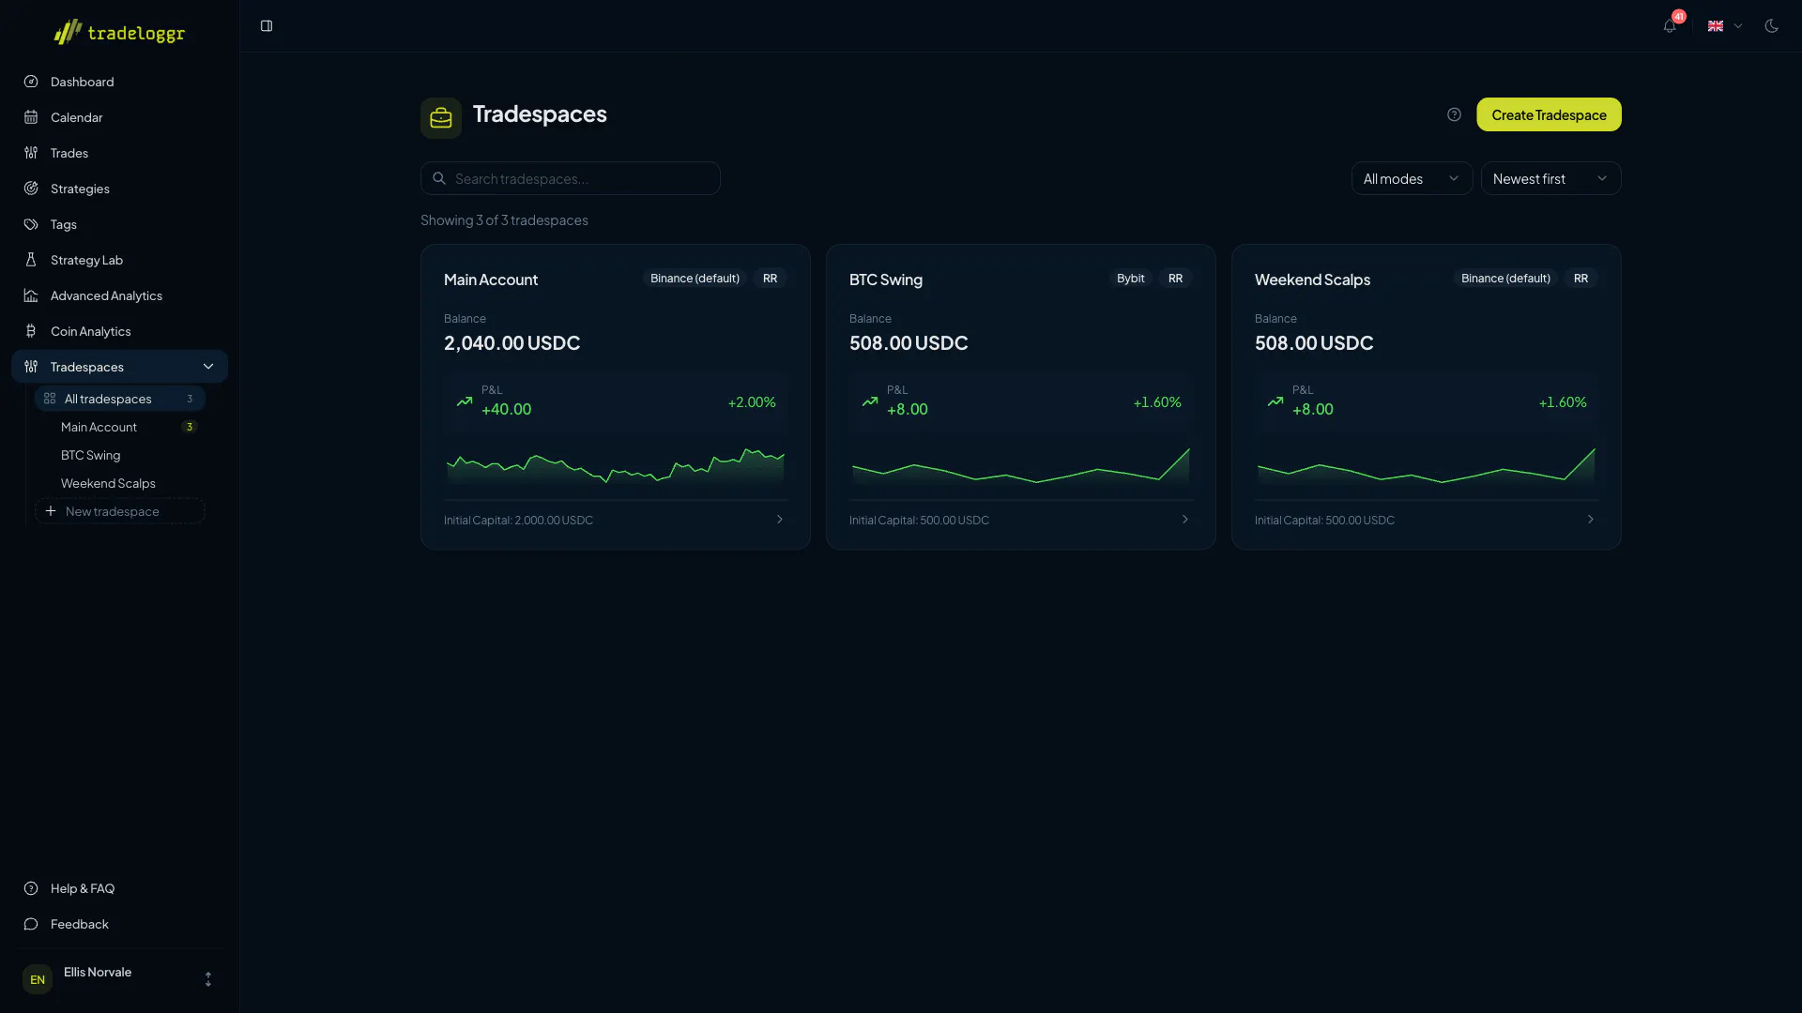
Task: Open the Help & FAQ icon
Action: coord(31,888)
